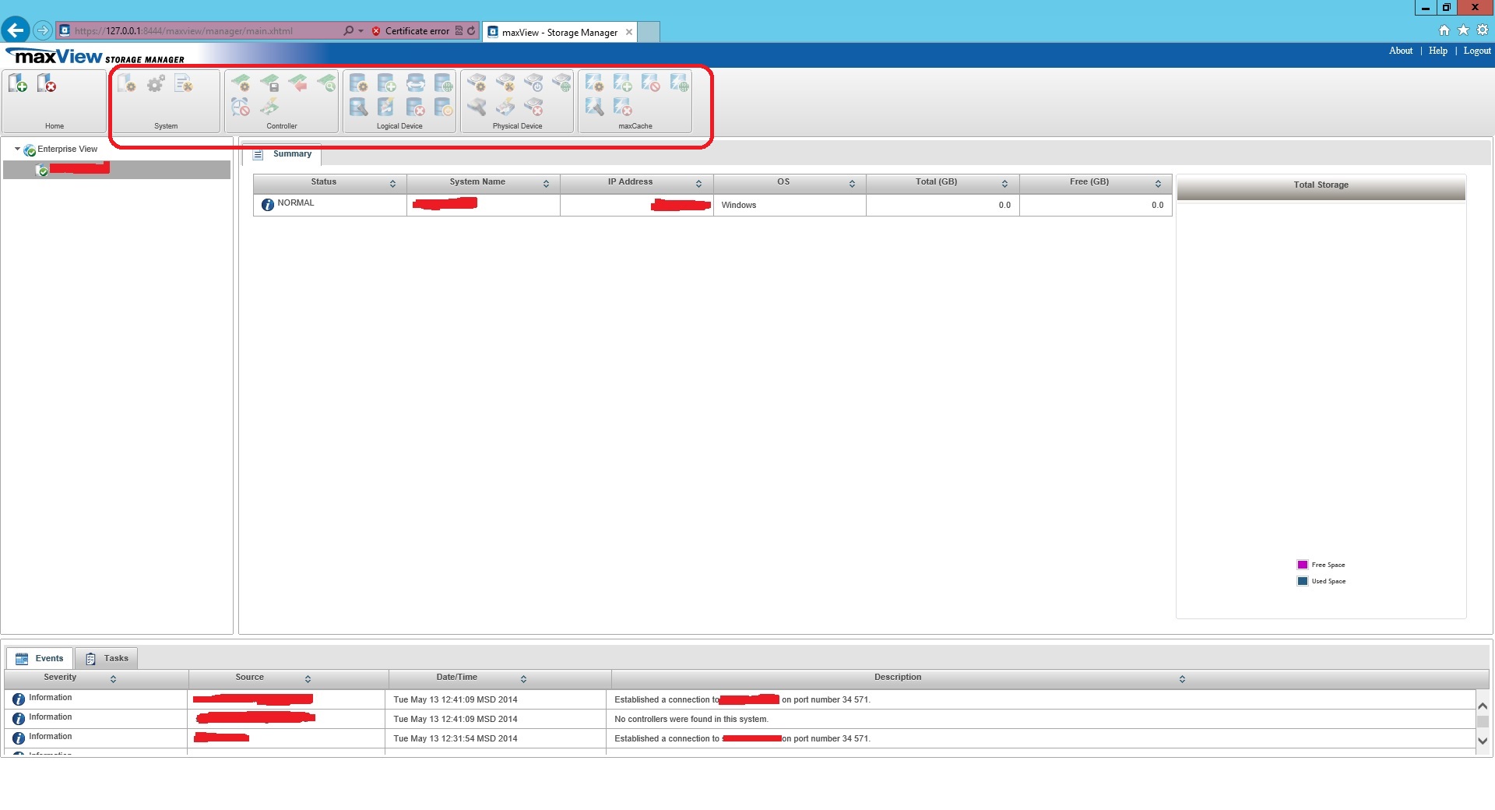Click the document with wrench icon in System group
The width and height of the screenshot is (1495, 810).
(184, 83)
